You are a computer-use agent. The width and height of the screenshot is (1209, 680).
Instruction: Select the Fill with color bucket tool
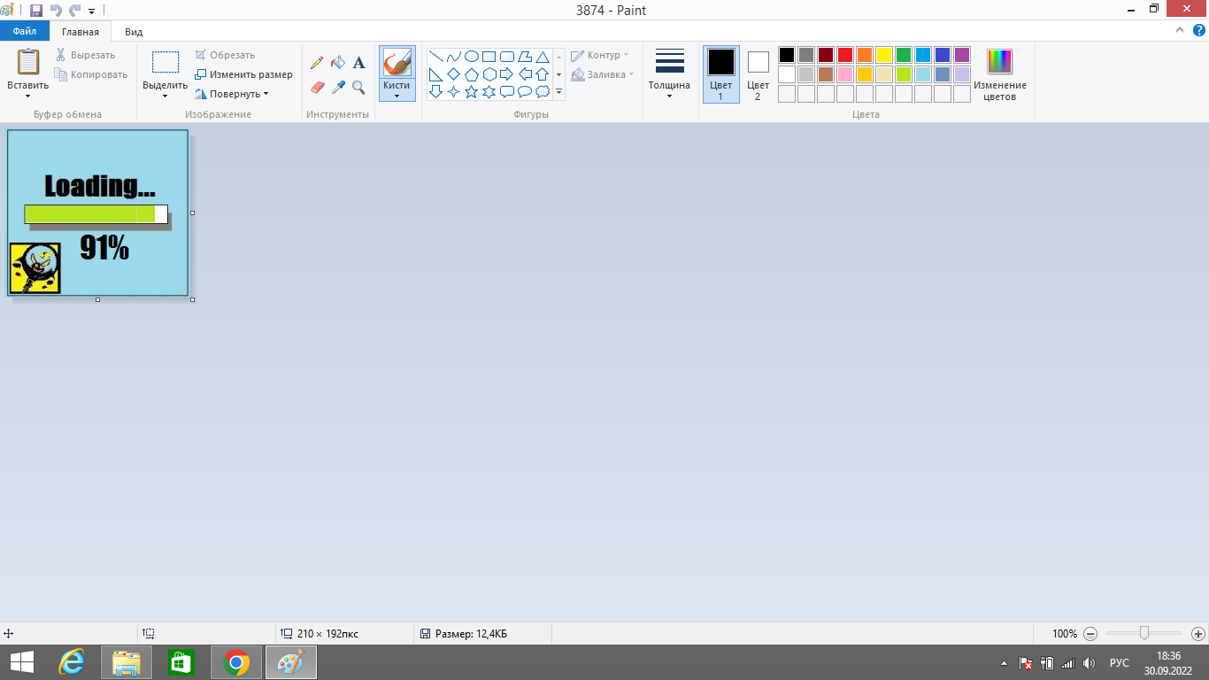pyautogui.click(x=337, y=63)
